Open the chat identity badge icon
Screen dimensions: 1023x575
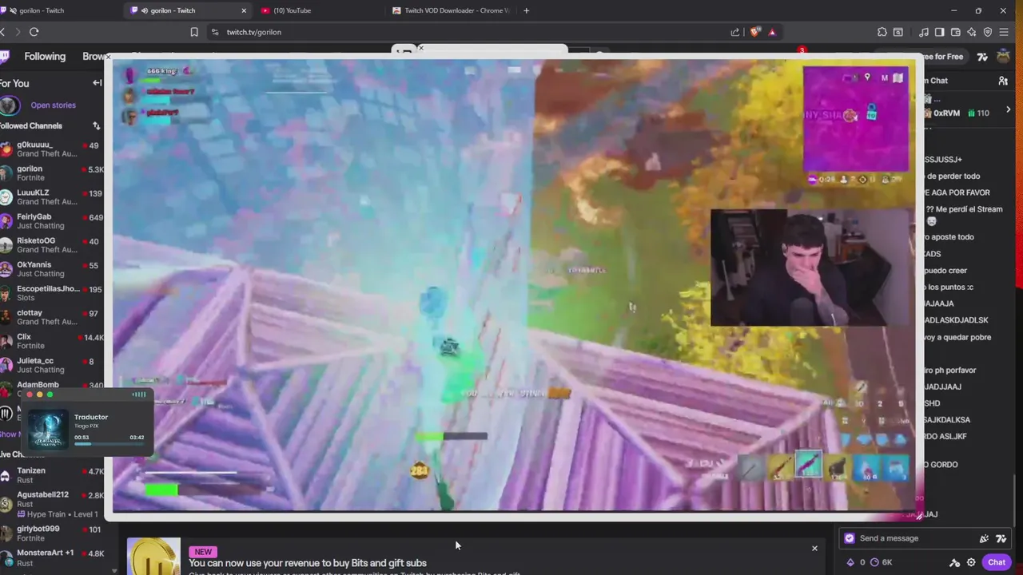point(850,538)
